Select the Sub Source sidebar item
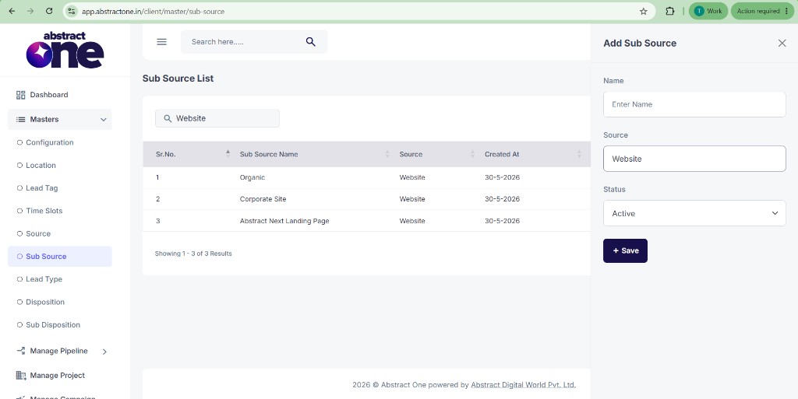The width and height of the screenshot is (798, 399). (60, 257)
